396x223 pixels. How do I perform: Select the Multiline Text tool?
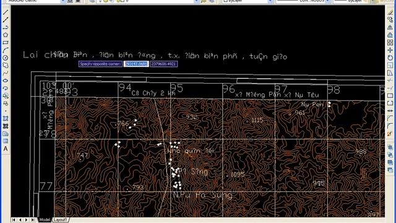[6, 149]
